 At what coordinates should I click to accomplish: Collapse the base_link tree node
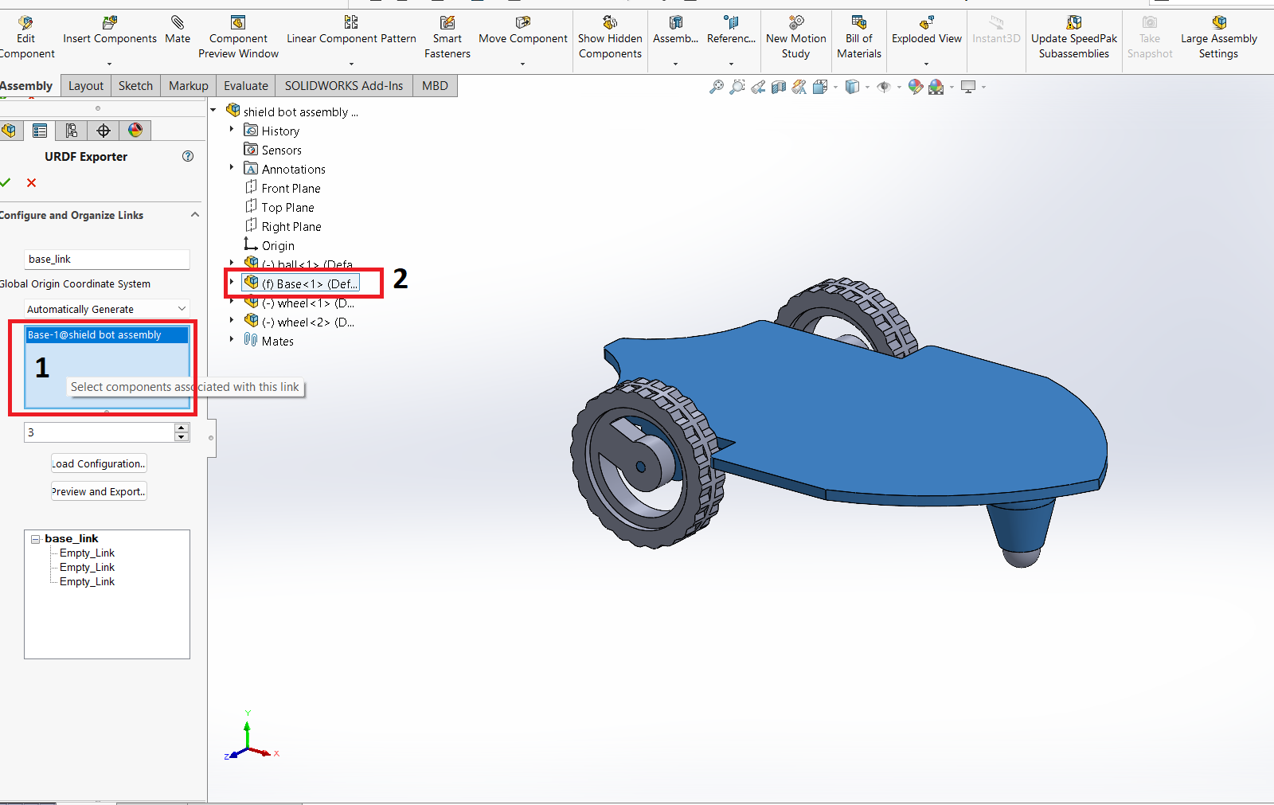coord(36,539)
